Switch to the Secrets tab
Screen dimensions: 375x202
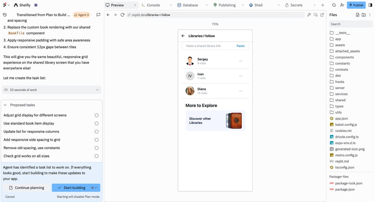click(x=296, y=5)
